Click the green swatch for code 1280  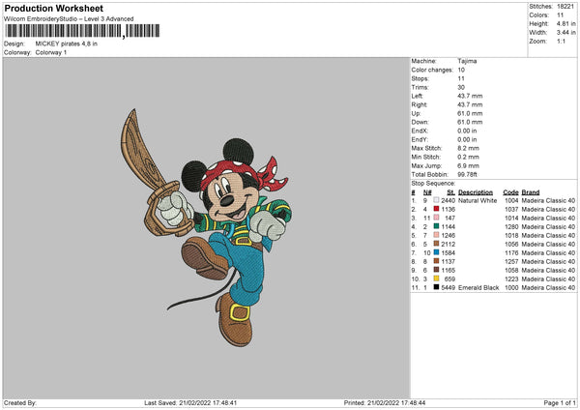[436, 226]
